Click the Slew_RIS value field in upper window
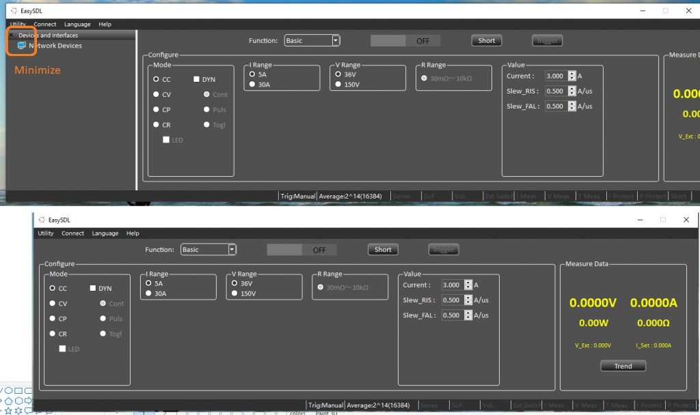 point(555,91)
